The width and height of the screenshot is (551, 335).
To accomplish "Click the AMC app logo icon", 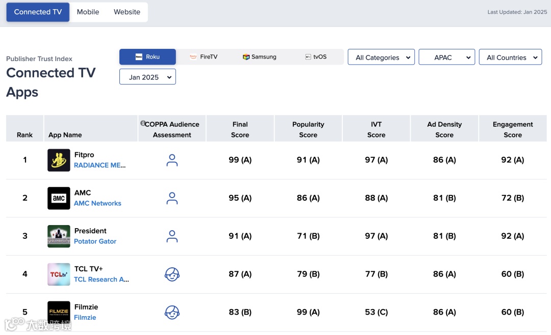I will click(59, 198).
